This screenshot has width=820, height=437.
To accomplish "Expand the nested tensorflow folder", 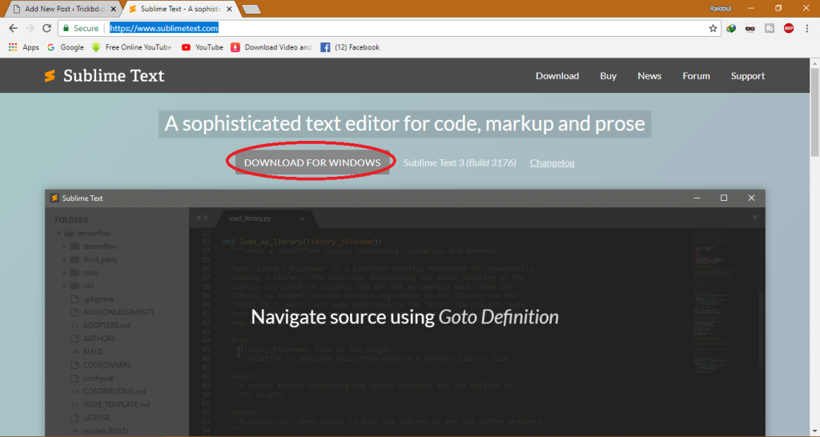I will tap(65, 247).
